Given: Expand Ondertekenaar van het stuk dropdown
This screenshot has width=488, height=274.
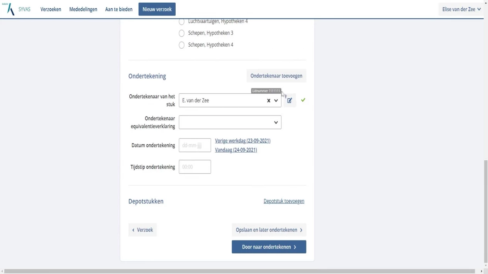Looking at the screenshot, I should (x=276, y=101).
